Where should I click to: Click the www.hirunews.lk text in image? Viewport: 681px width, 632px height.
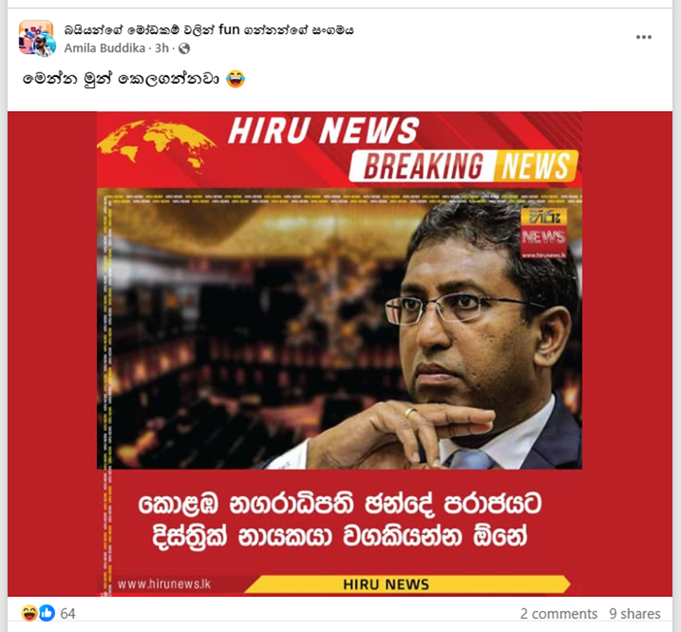point(164,584)
